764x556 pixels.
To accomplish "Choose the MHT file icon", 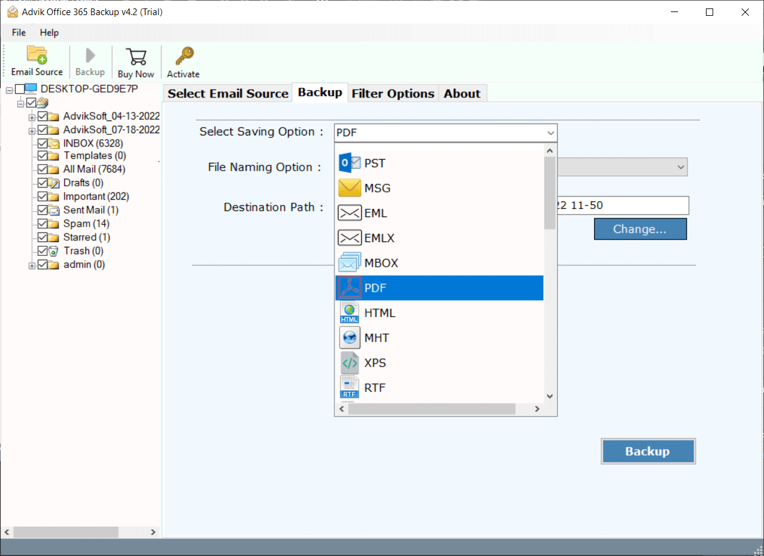I will click(350, 338).
